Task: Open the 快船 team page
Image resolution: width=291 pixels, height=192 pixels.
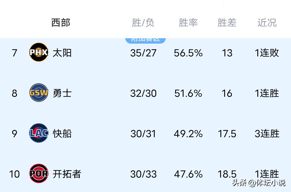Action: (x=62, y=134)
